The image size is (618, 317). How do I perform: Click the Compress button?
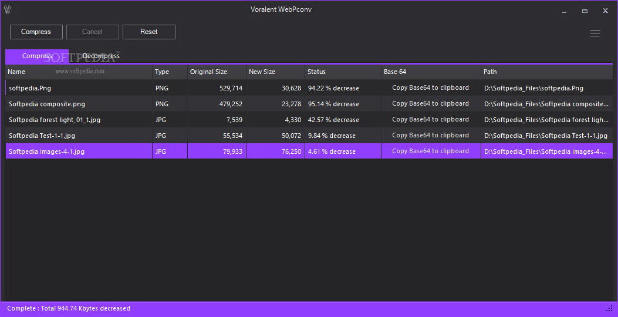click(36, 32)
